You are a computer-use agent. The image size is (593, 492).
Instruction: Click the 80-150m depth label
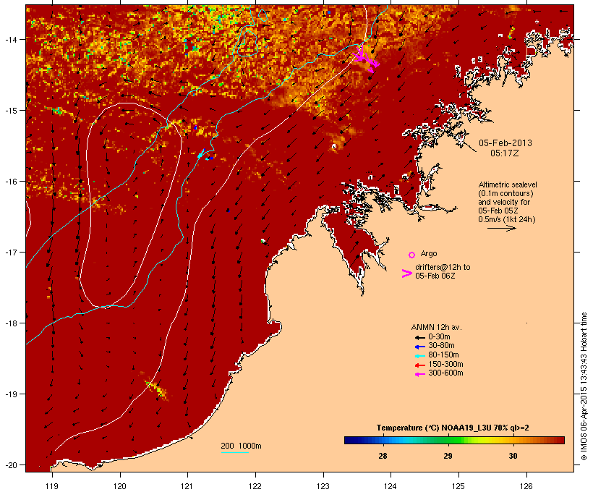click(x=443, y=355)
